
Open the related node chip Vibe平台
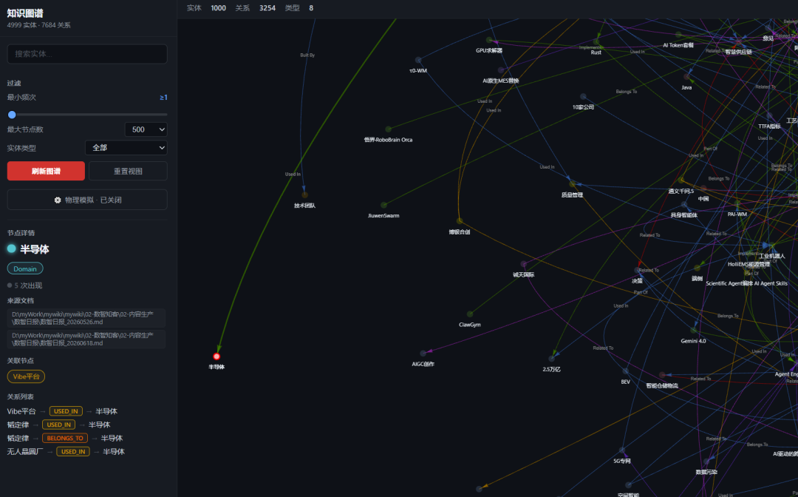[26, 377]
